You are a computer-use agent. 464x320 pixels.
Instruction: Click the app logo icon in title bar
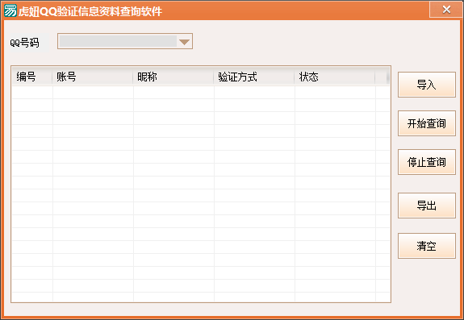click(10, 10)
